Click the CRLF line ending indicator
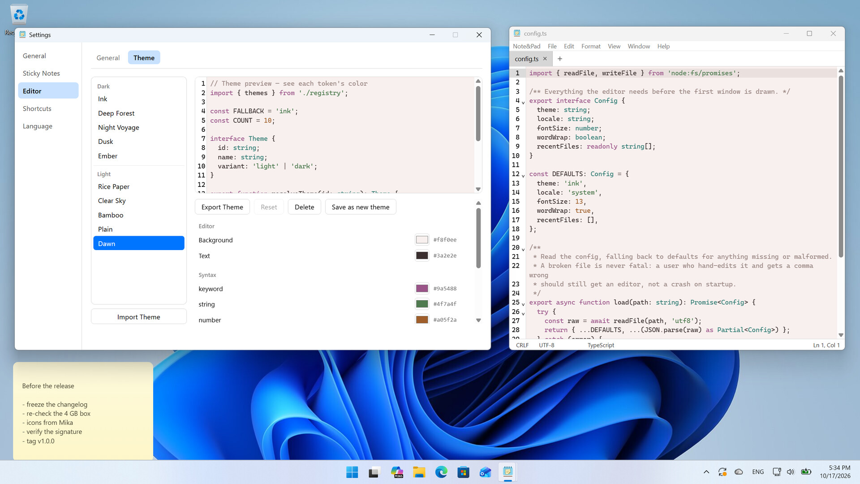Image resolution: width=860 pixels, height=484 pixels. 522,345
